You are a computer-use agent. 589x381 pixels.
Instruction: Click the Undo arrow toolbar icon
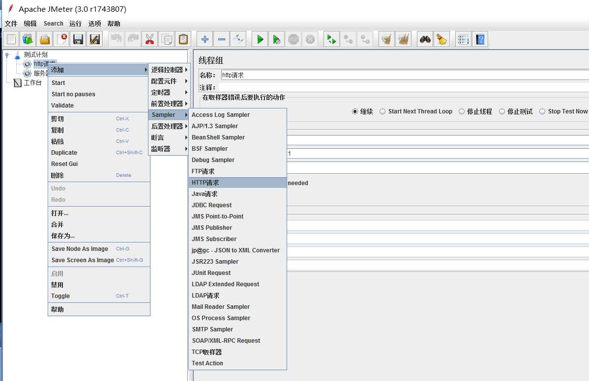117,39
